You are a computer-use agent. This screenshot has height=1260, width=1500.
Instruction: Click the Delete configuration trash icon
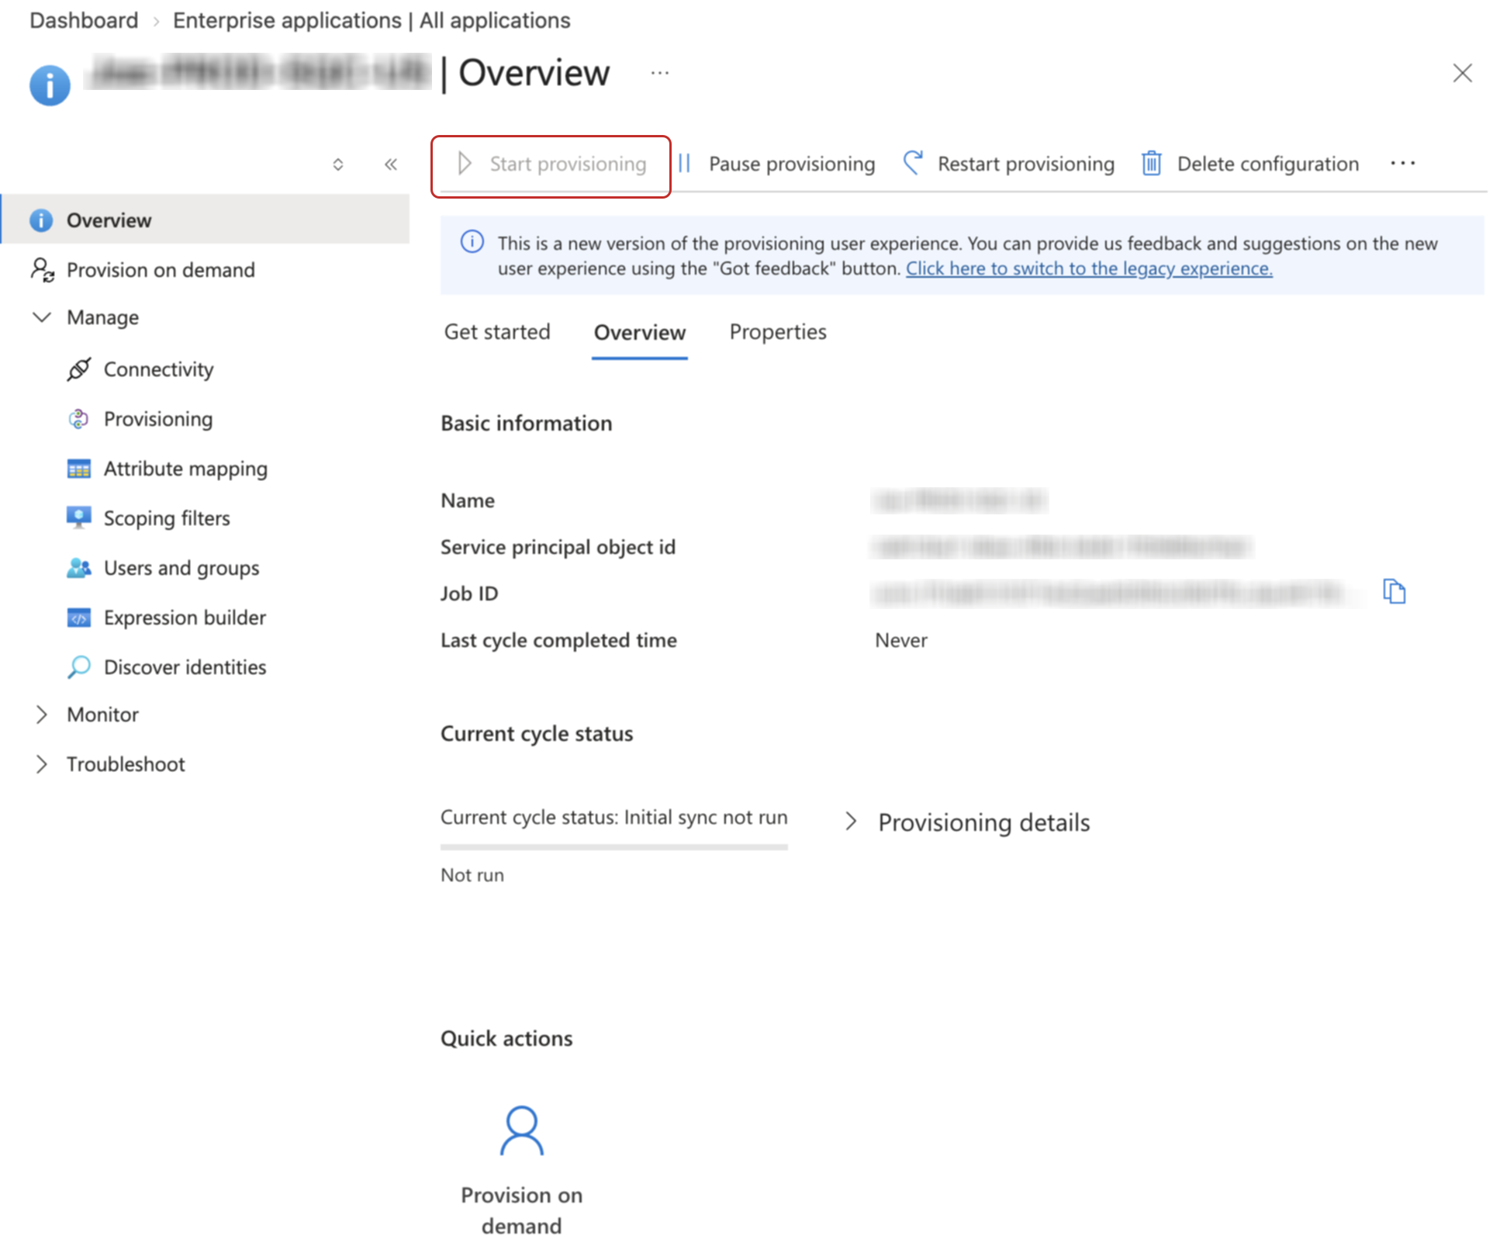click(x=1152, y=164)
